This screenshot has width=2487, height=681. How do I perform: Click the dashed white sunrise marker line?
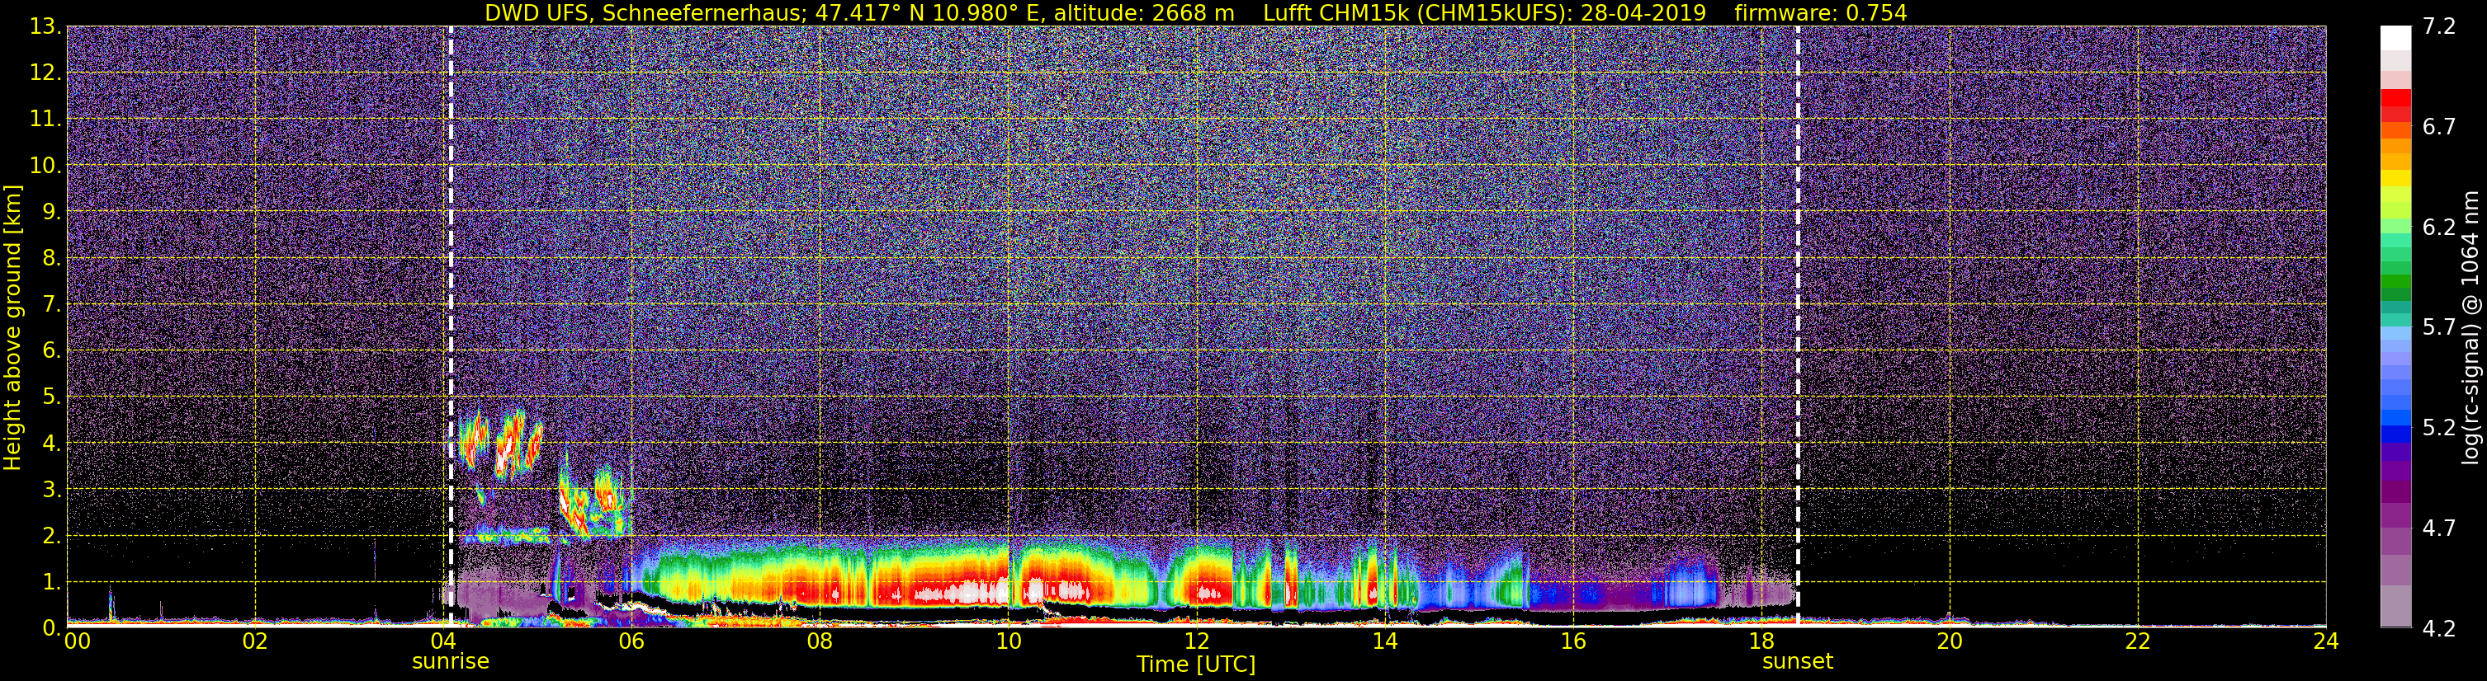[x=450, y=326]
